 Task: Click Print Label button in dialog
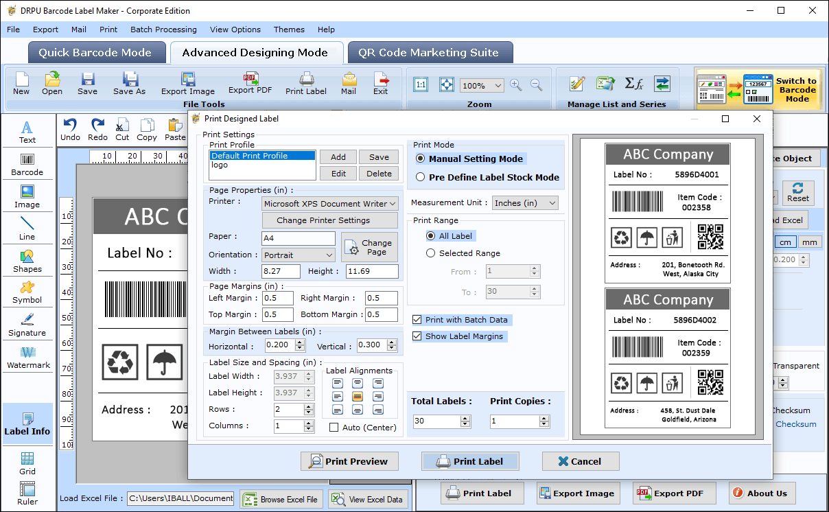click(470, 461)
